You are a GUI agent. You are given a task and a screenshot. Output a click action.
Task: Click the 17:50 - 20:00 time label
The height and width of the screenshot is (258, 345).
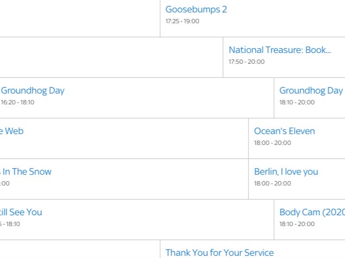pos(246,62)
